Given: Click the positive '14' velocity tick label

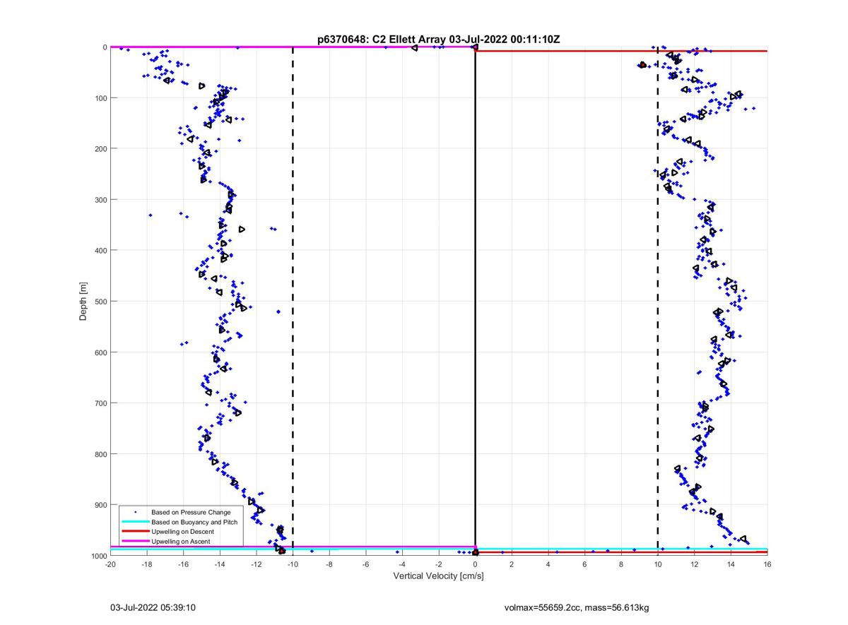Looking at the screenshot, I should pos(731,564).
